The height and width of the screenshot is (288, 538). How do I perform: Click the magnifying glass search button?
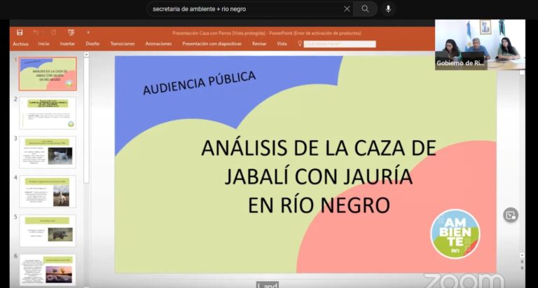[365, 9]
